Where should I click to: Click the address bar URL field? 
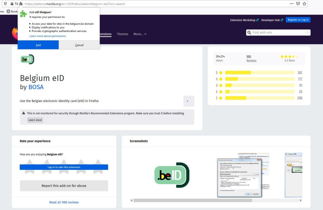coord(156,4)
